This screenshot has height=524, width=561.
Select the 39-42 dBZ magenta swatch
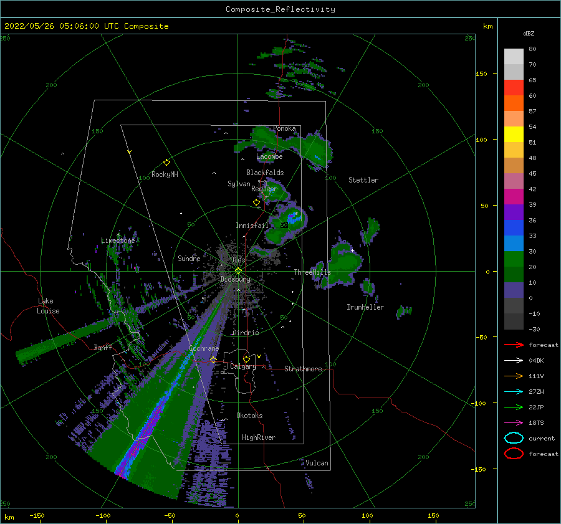[x=514, y=197]
